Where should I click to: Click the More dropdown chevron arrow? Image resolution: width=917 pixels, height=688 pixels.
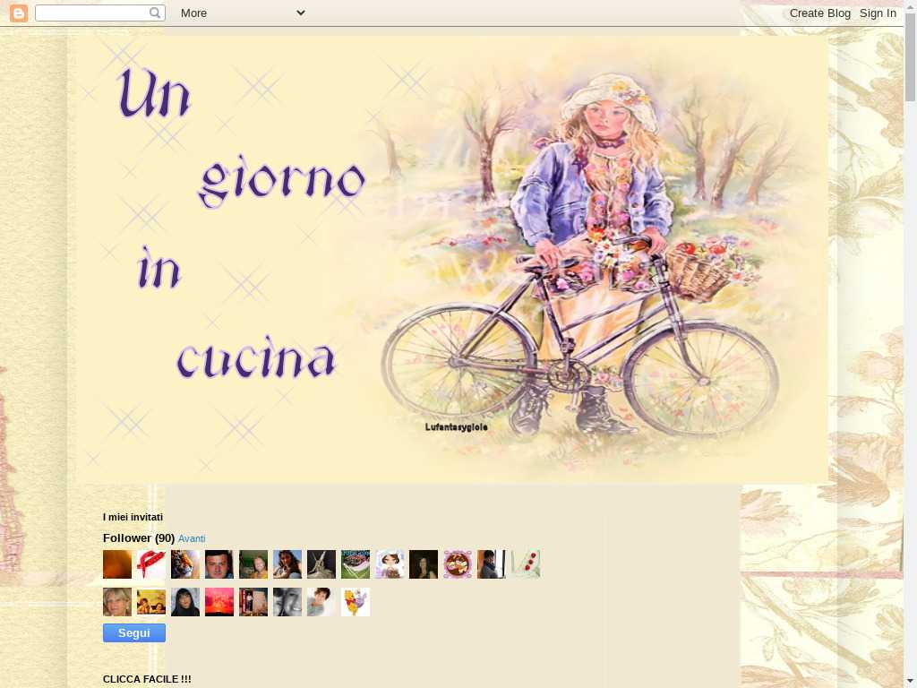pos(300,13)
